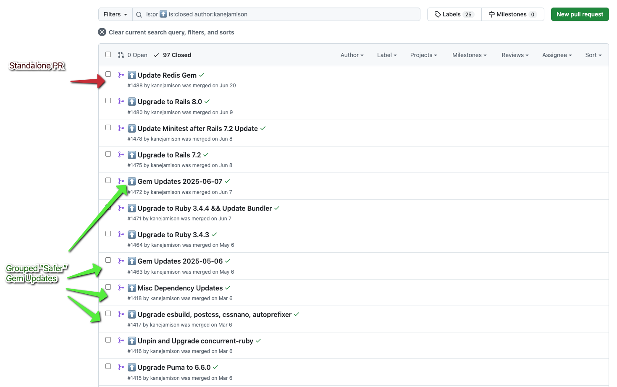
Task: Click the green check next to Gem Updates 2025-05-06
Action: (x=228, y=261)
